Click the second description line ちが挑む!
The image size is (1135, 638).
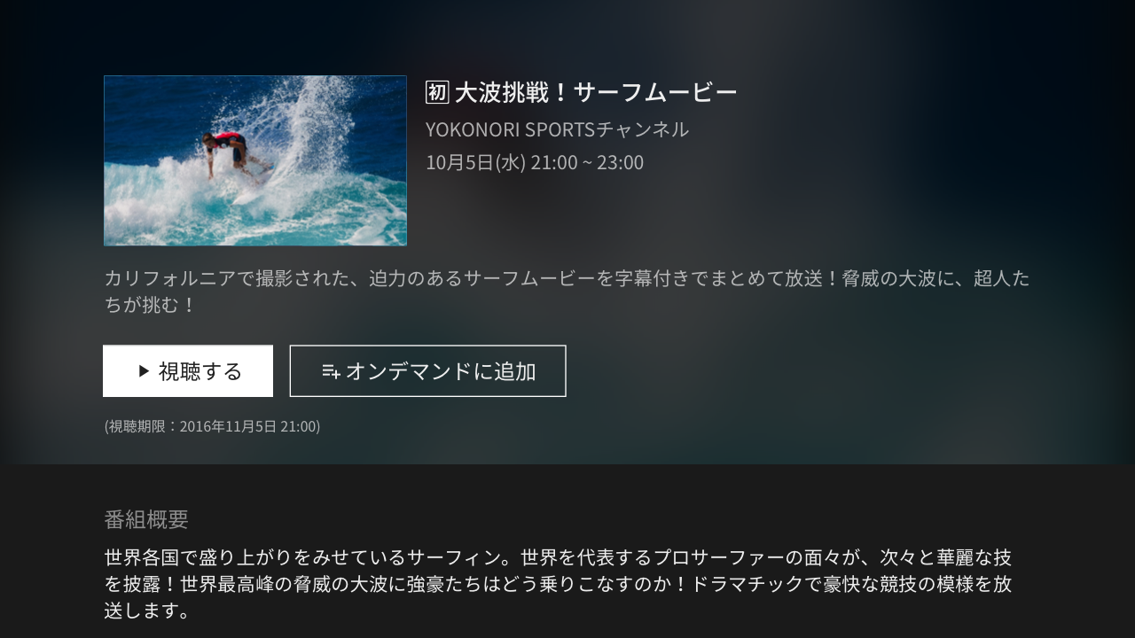click(149, 305)
